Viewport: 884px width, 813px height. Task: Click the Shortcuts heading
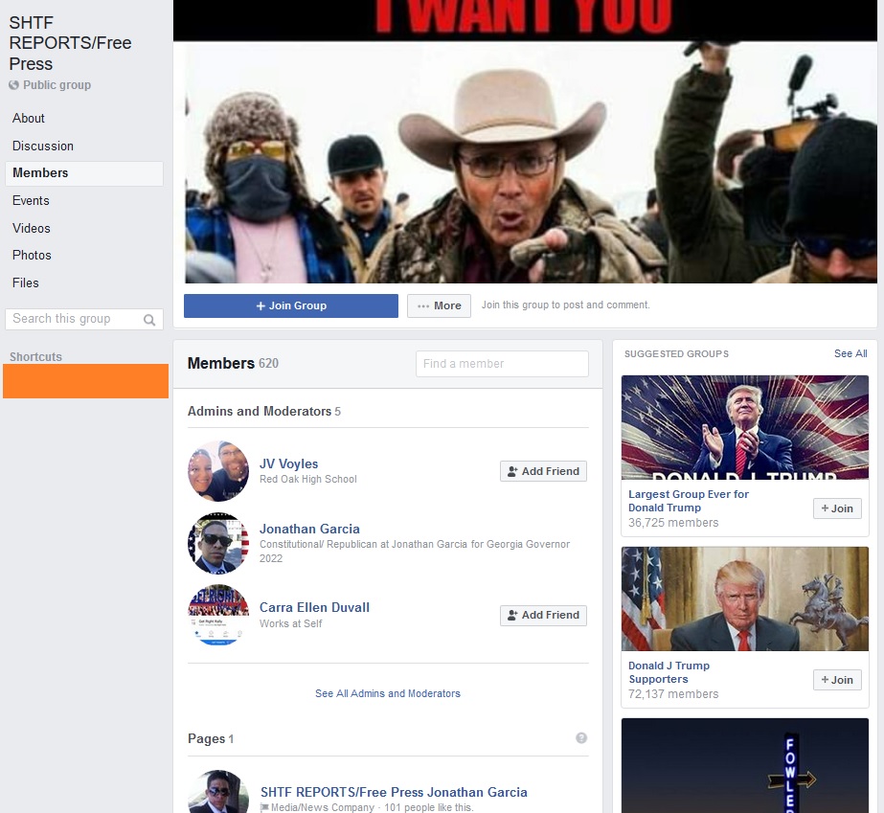click(35, 357)
